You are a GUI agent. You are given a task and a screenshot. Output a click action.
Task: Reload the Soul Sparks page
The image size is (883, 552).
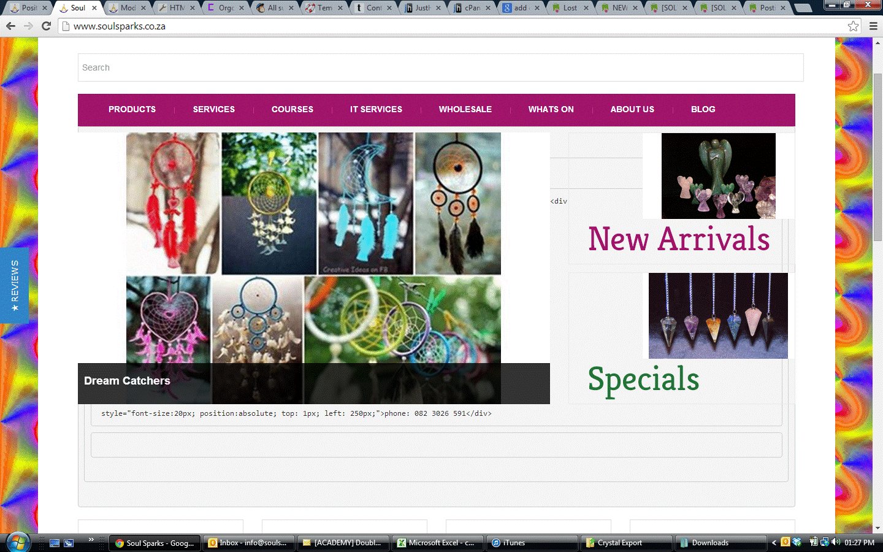[x=46, y=26]
